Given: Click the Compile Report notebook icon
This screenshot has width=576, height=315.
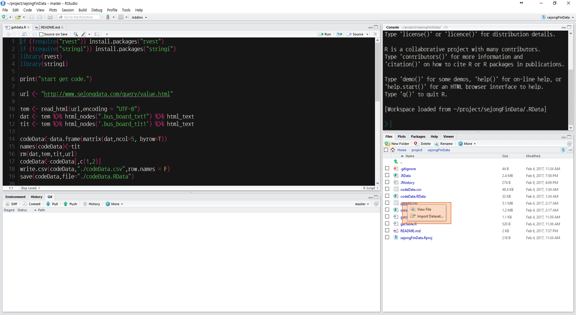Looking at the screenshot, I should (x=97, y=34).
